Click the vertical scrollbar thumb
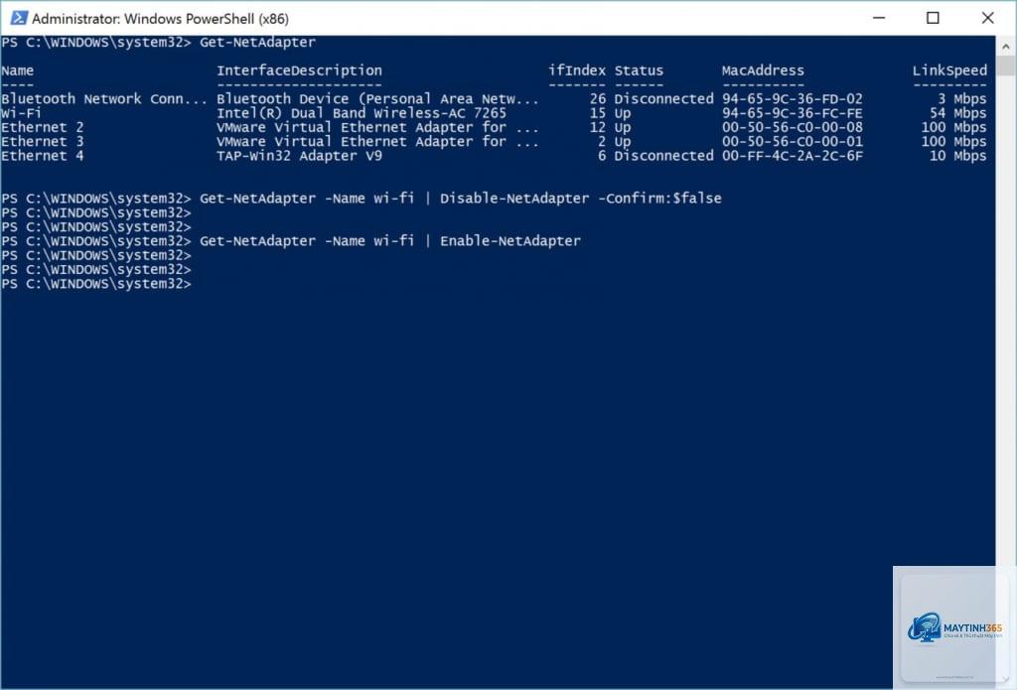The height and width of the screenshot is (690, 1017). click(1005, 66)
